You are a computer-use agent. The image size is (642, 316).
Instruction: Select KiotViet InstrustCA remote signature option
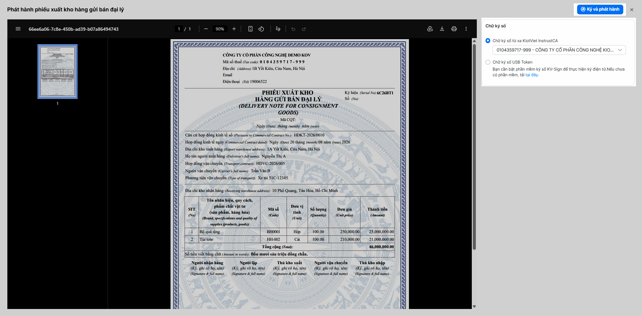pyautogui.click(x=488, y=41)
